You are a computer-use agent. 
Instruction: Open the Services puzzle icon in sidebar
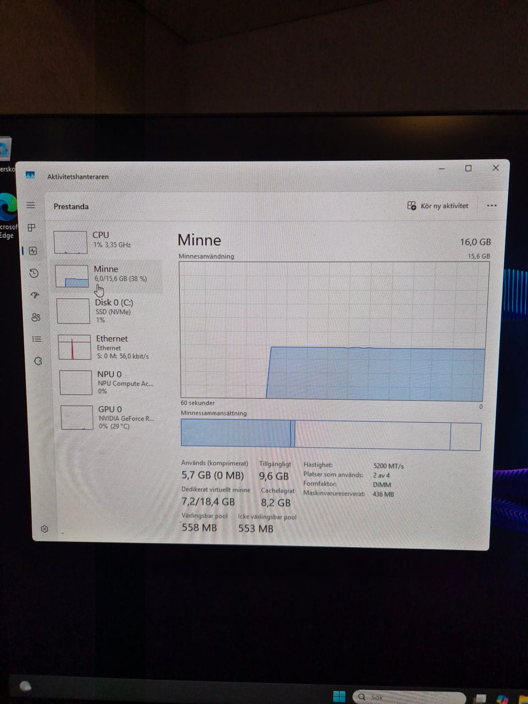38,361
